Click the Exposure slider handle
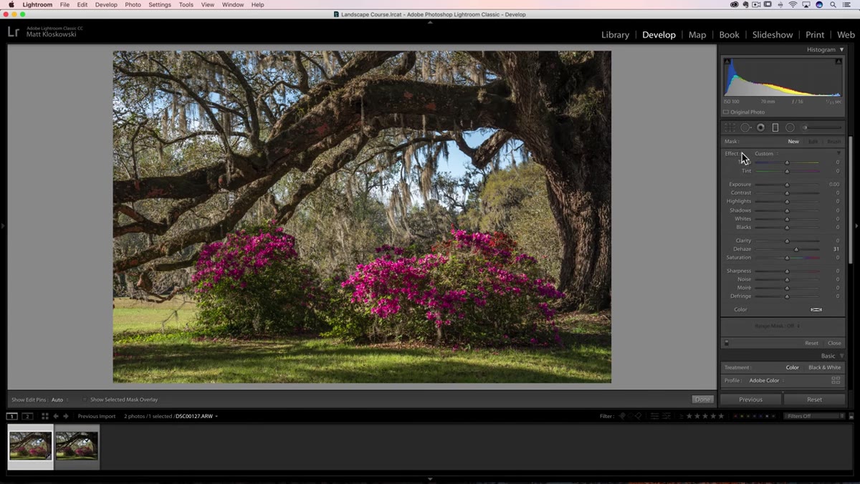860x484 pixels. point(787,185)
